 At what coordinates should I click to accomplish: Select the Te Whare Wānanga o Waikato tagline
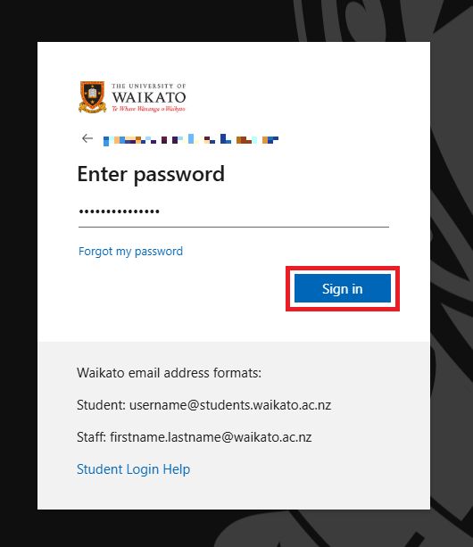pyautogui.click(x=149, y=109)
